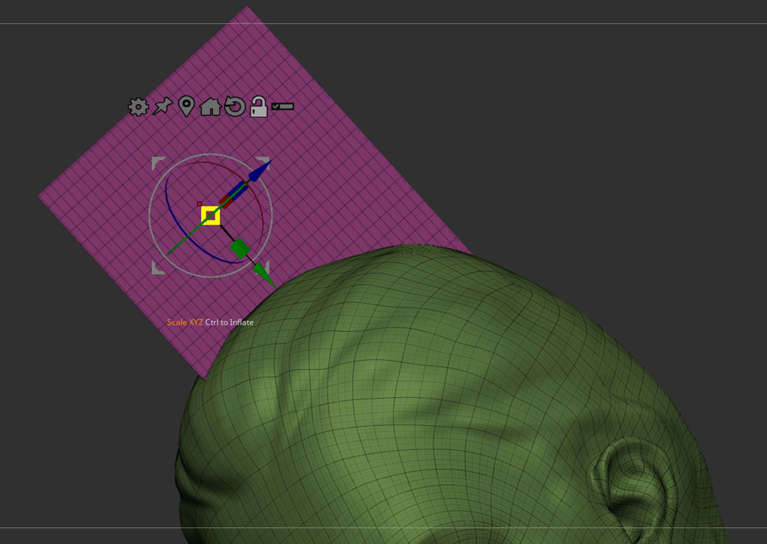Reset mesh orientation with circular arrow icon
This screenshot has height=544, width=767.
235,106
